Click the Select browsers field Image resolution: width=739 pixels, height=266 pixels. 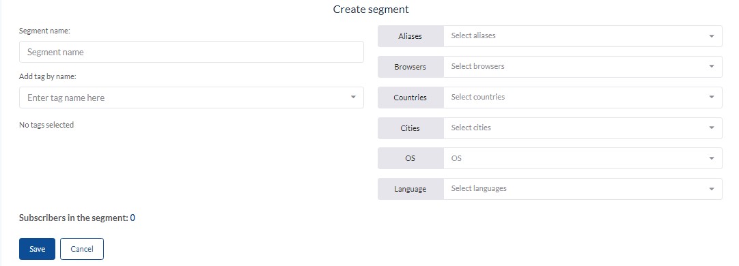point(583,67)
